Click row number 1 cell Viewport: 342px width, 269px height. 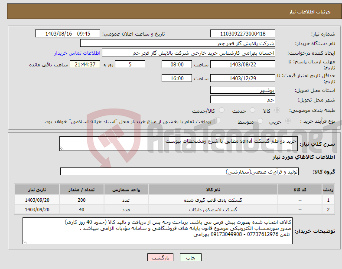click(328, 200)
